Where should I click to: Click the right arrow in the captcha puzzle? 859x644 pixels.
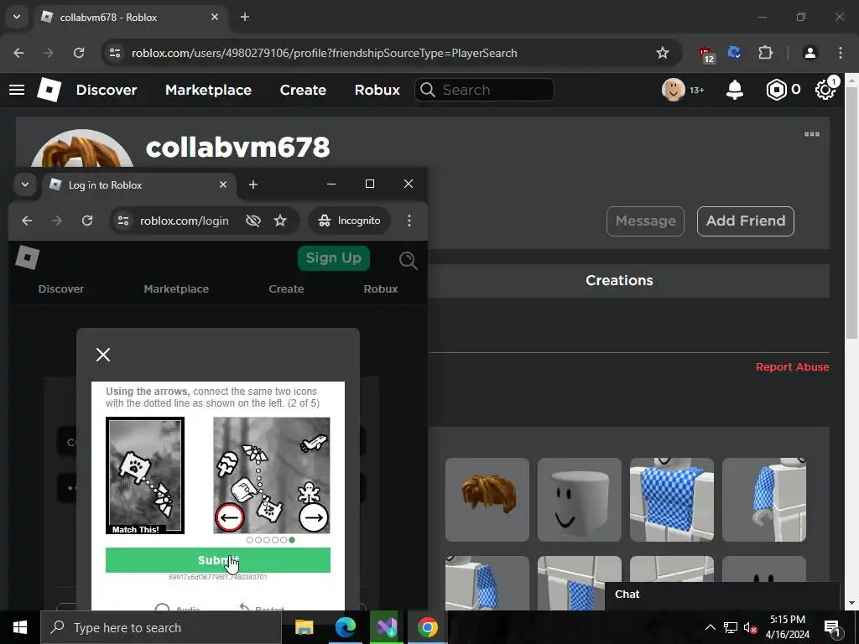click(x=314, y=517)
